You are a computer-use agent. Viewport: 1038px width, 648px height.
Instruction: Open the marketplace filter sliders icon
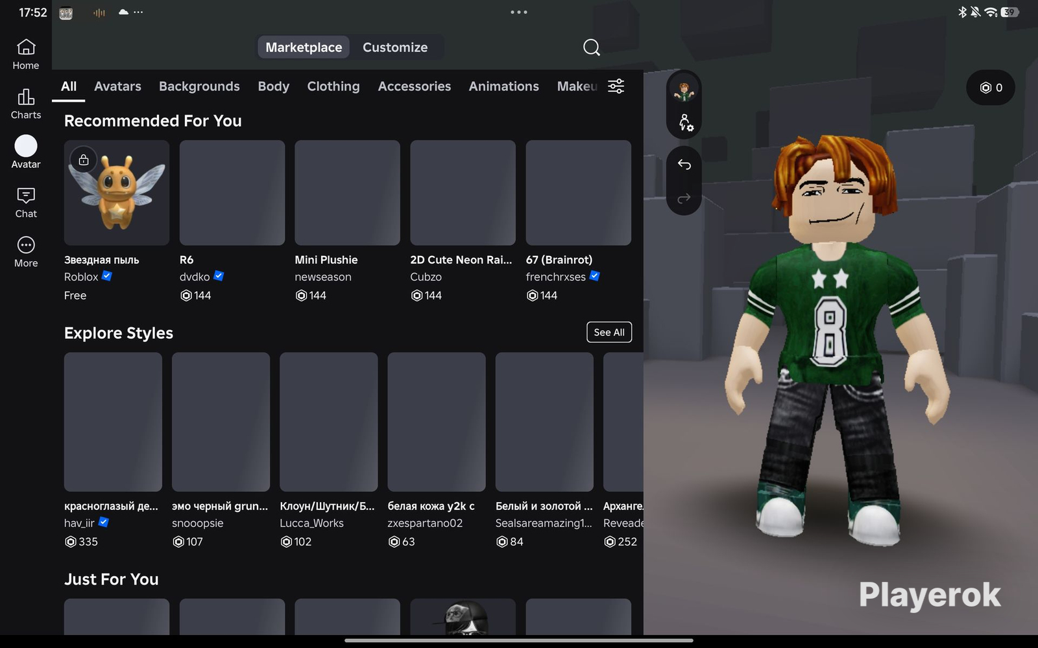coord(616,86)
